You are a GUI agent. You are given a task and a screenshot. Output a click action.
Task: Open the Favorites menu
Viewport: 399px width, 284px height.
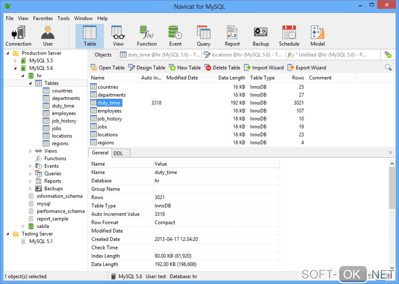43,18
